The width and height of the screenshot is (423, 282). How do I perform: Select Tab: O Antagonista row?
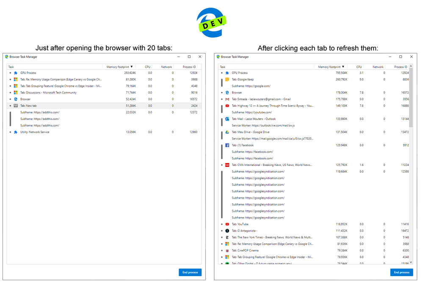[x=314, y=231]
